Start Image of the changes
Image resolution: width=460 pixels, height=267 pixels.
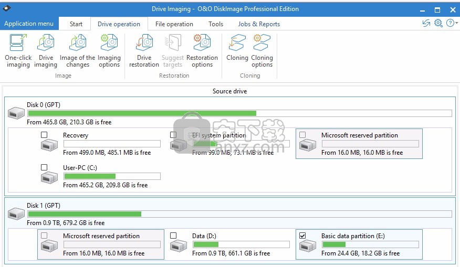[77, 51]
